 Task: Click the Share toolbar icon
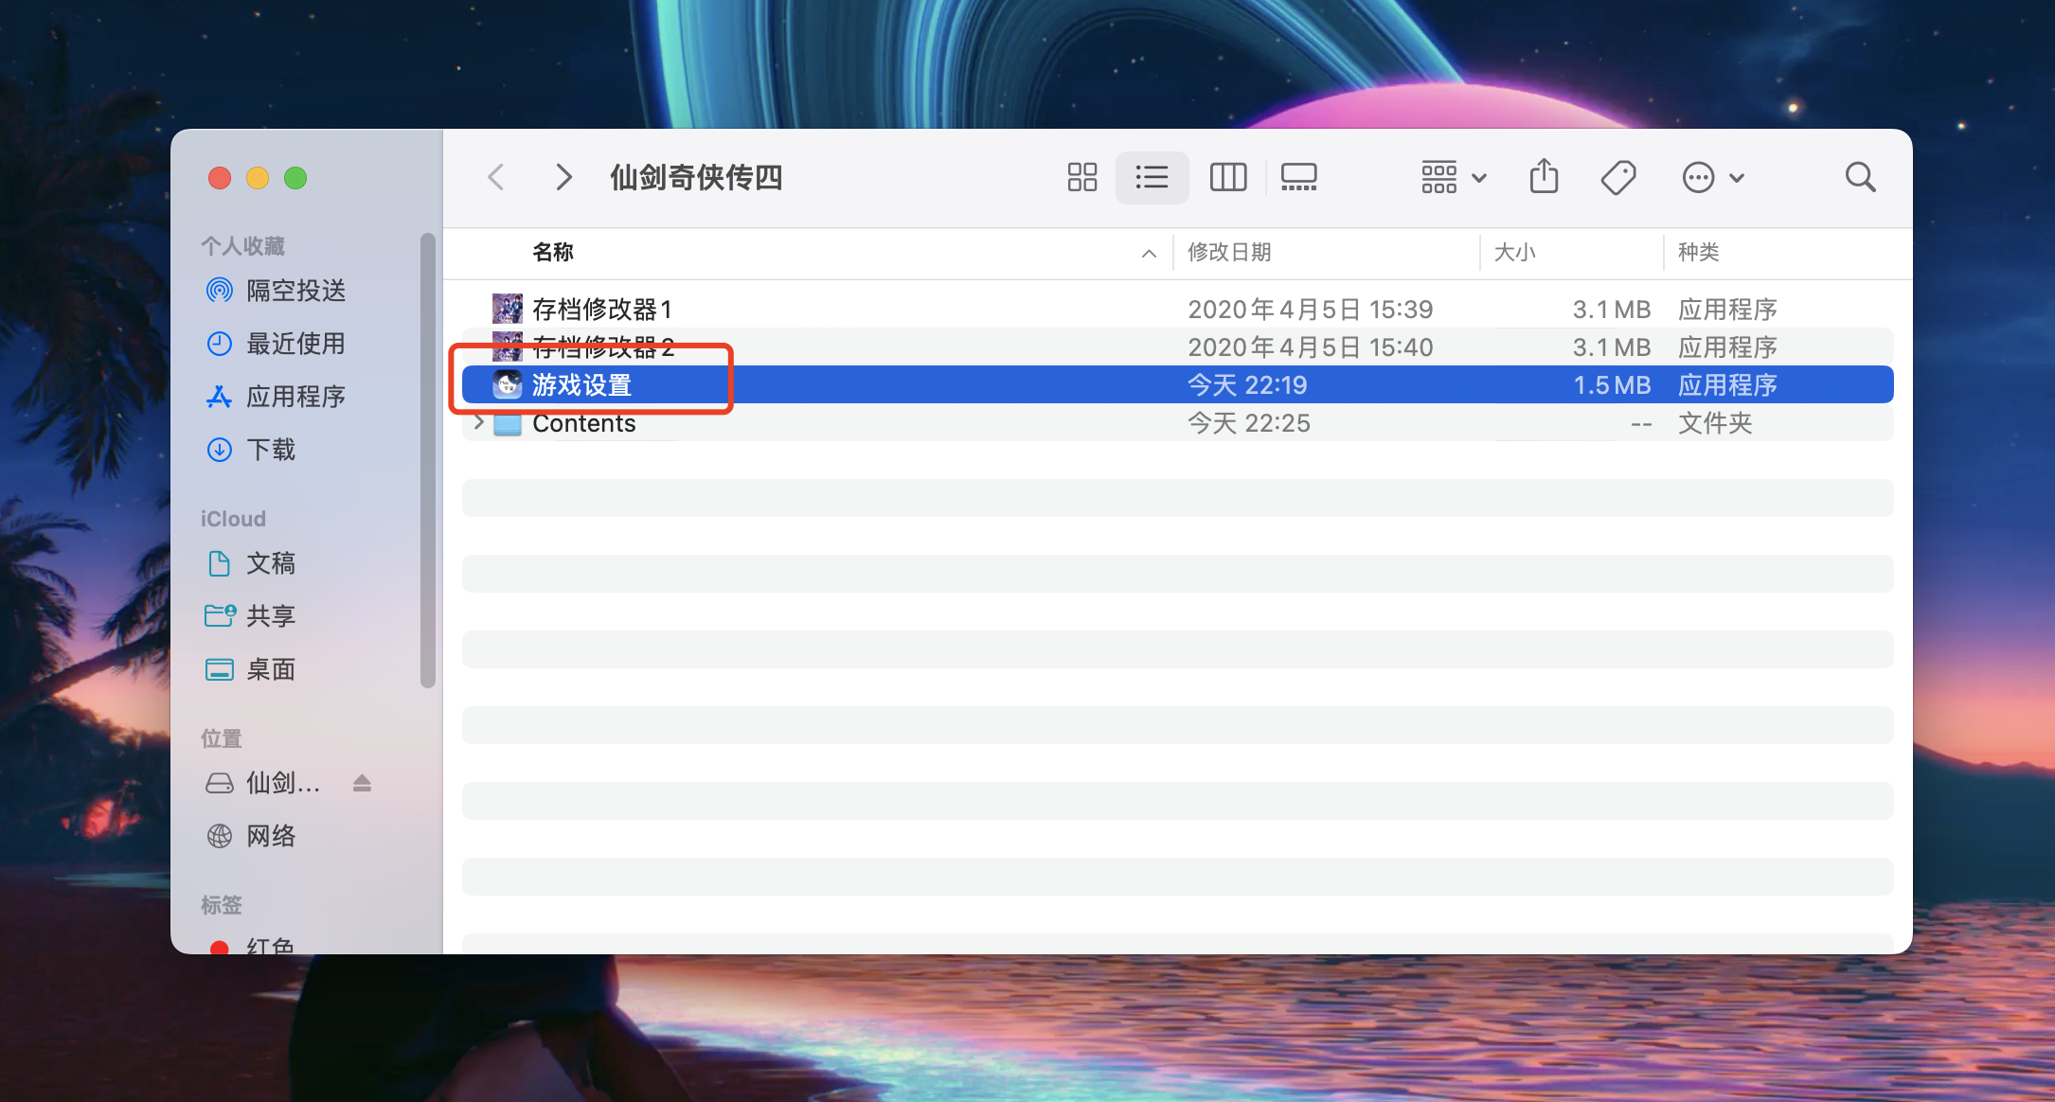pos(1544,177)
